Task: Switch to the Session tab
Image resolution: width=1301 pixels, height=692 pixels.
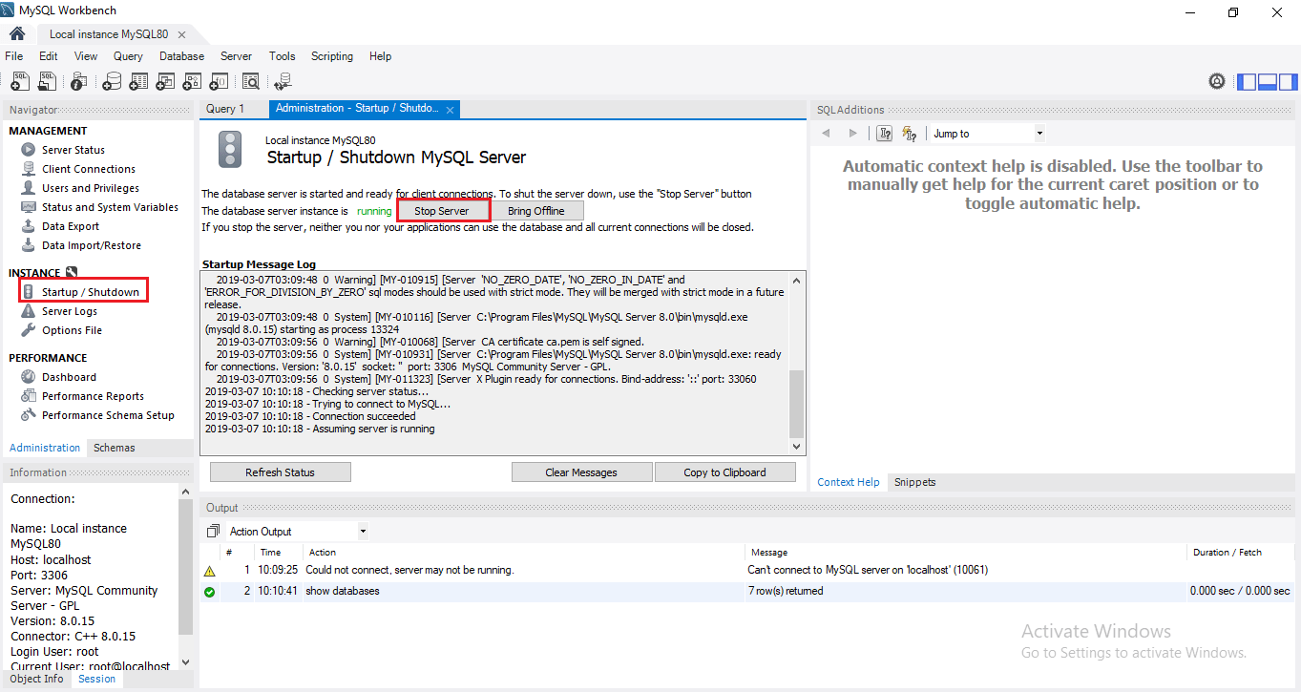Action: tap(96, 679)
